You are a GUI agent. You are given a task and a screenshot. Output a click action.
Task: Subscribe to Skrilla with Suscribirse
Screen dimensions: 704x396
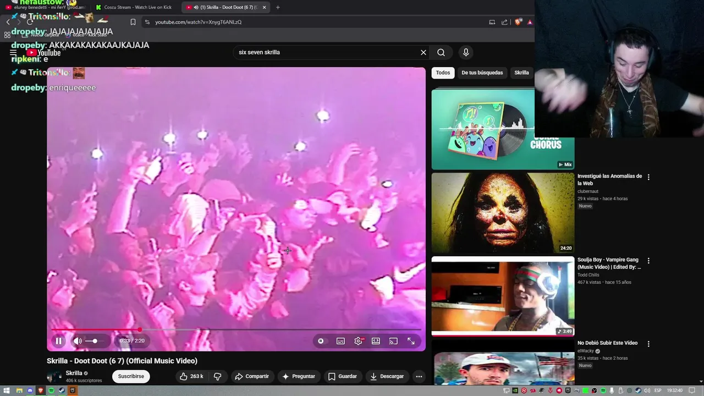[x=131, y=376]
